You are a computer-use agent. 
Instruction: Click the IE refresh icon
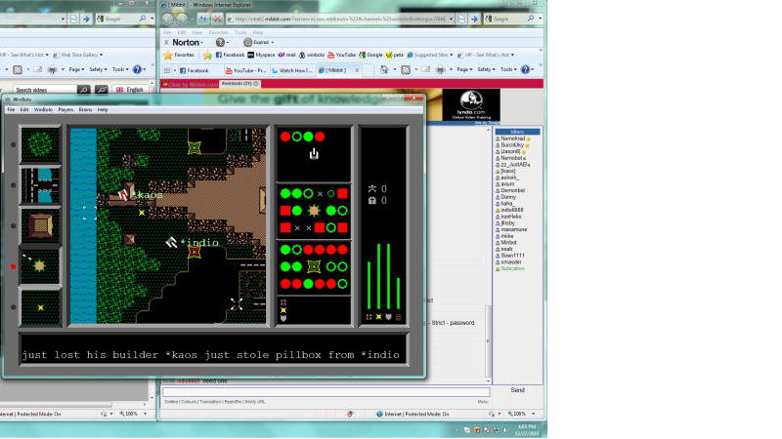point(201,19)
